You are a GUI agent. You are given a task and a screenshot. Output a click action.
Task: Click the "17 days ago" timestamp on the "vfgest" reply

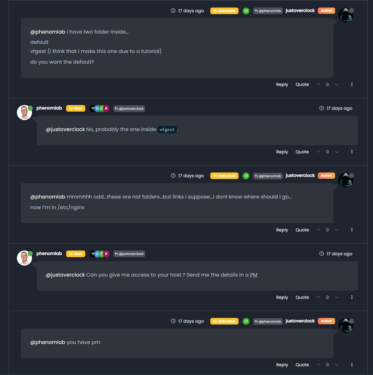pyautogui.click(x=339, y=108)
